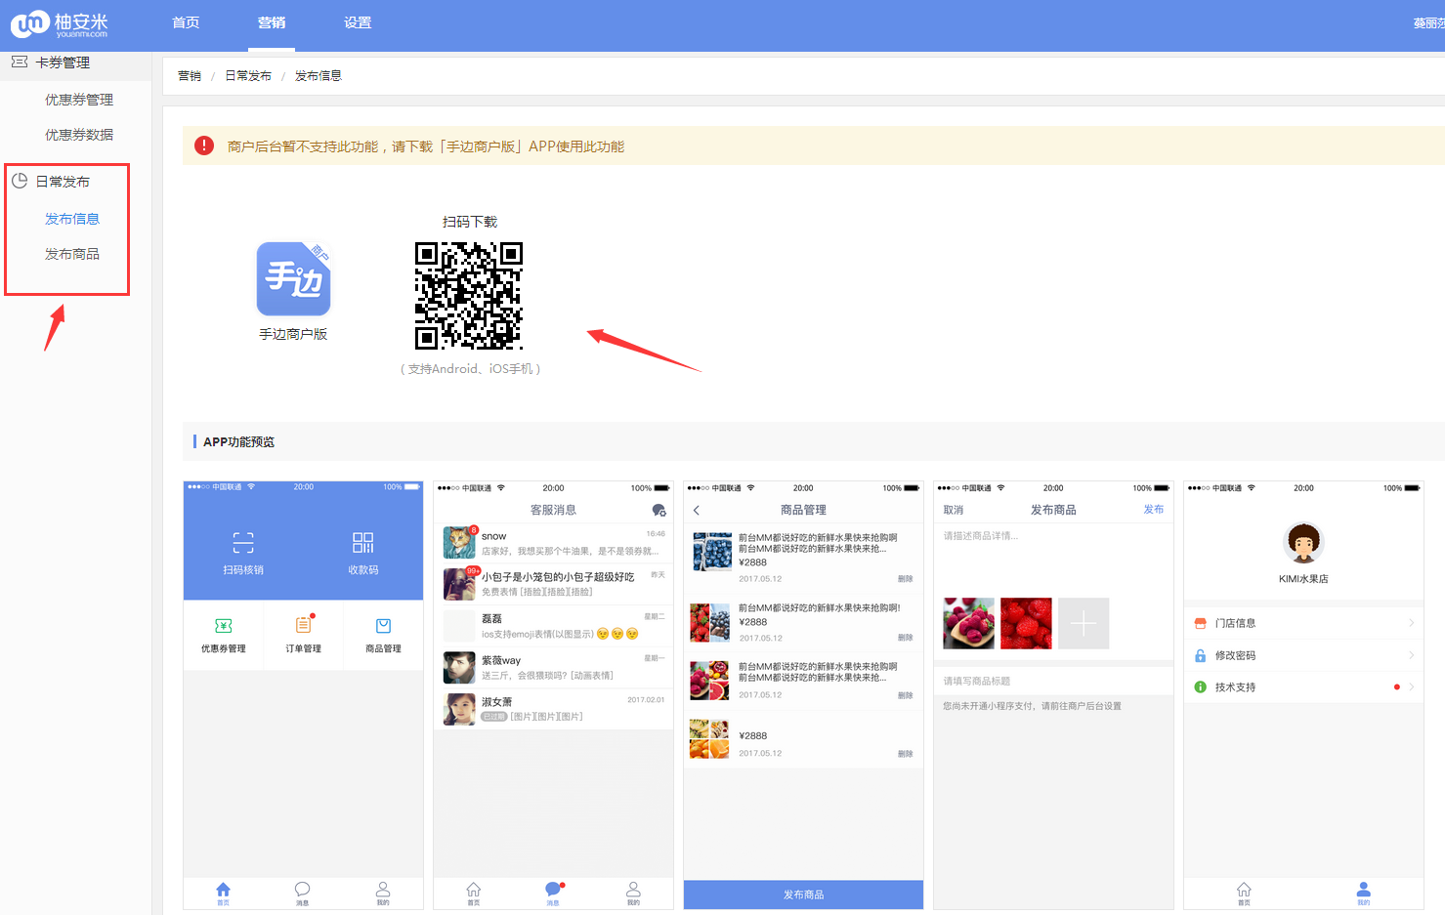Click the 手边商户版 app icon
The width and height of the screenshot is (1445, 915).
pos(293,278)
